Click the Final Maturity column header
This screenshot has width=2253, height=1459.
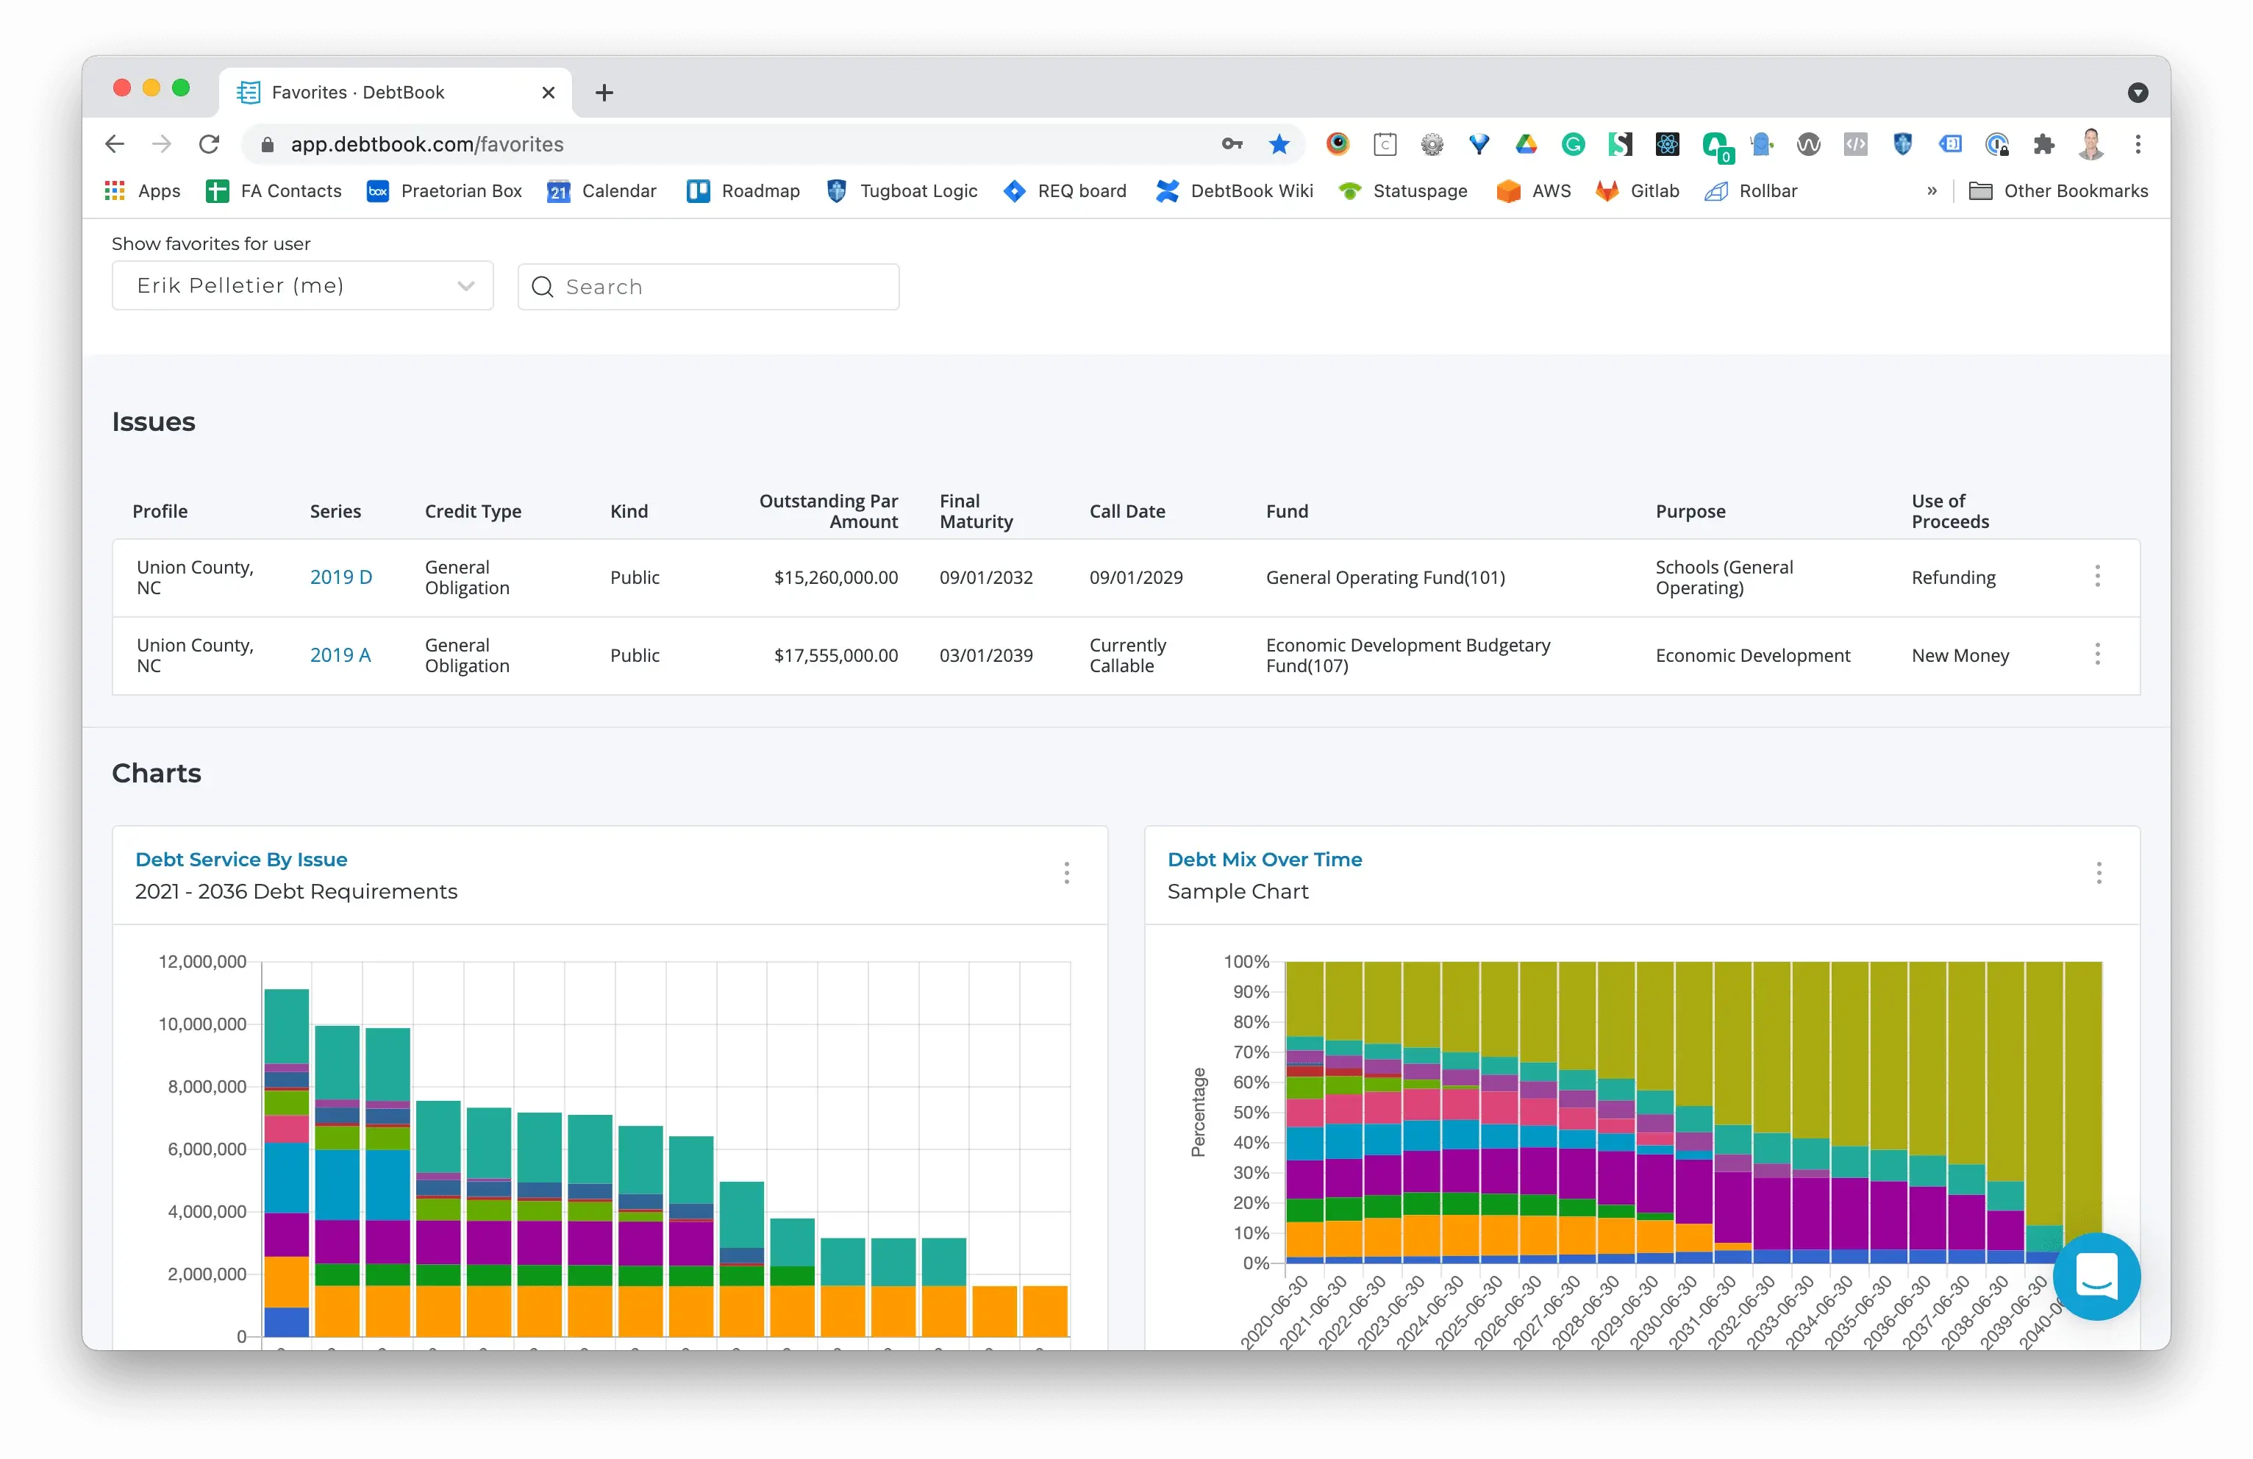pos(976,510)
